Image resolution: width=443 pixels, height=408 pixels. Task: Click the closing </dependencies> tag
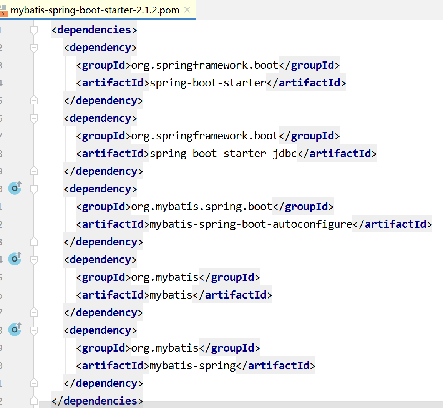[x=97, y=401]
